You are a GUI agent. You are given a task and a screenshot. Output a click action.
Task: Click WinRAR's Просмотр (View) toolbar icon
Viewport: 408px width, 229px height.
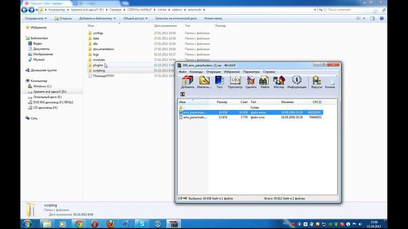click(235, 82)
